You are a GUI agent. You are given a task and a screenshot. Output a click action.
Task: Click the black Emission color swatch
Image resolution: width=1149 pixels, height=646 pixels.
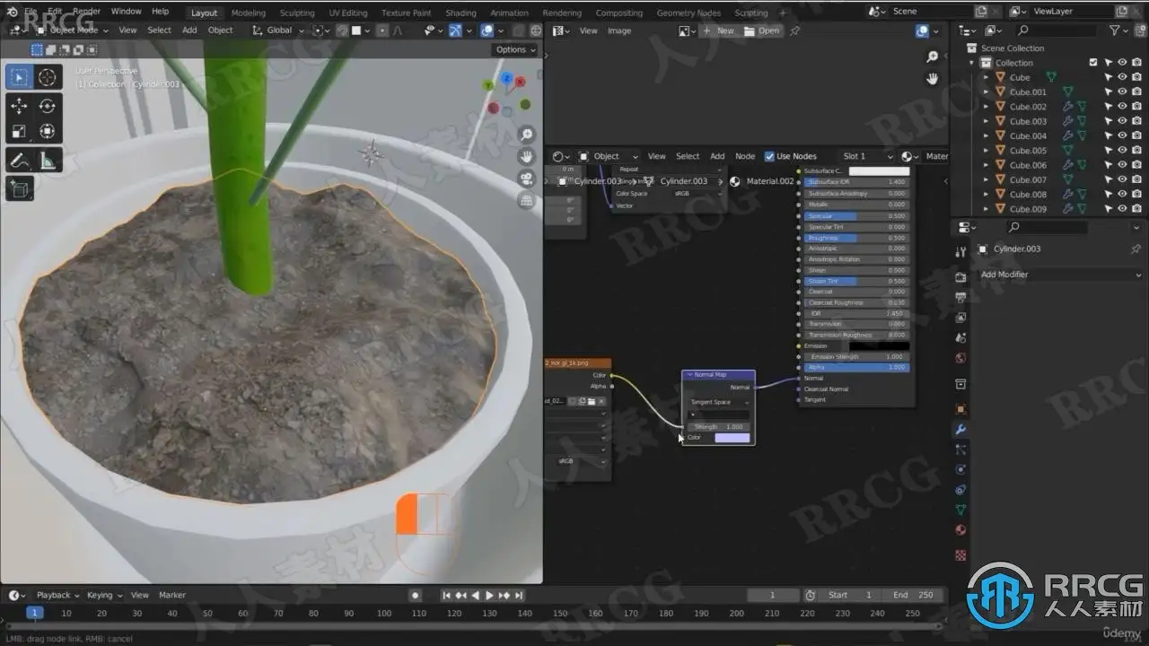click(x=879, y=345)
